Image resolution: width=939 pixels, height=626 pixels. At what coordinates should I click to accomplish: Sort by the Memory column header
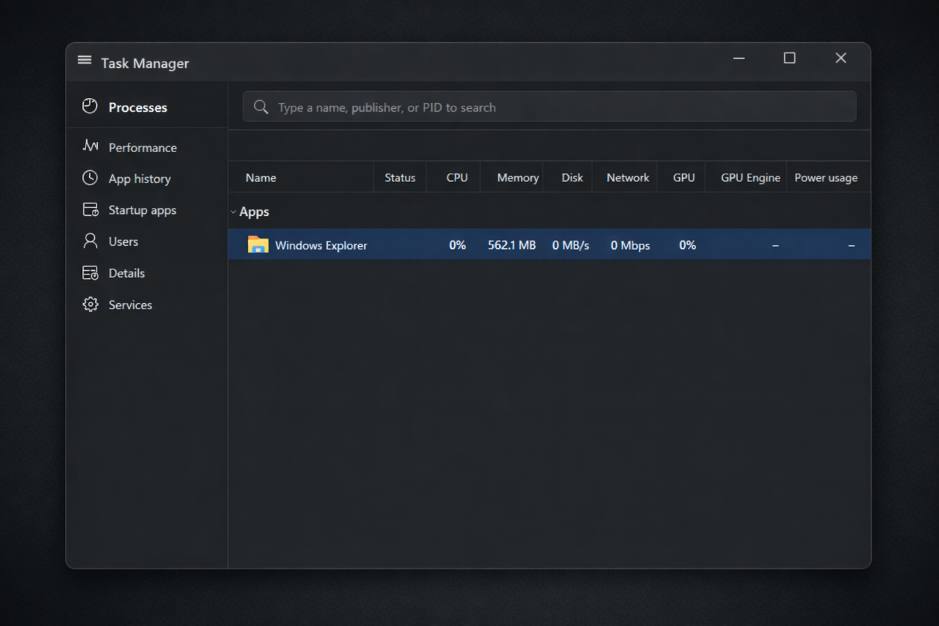pyautogui.click(x=512, y=177)
